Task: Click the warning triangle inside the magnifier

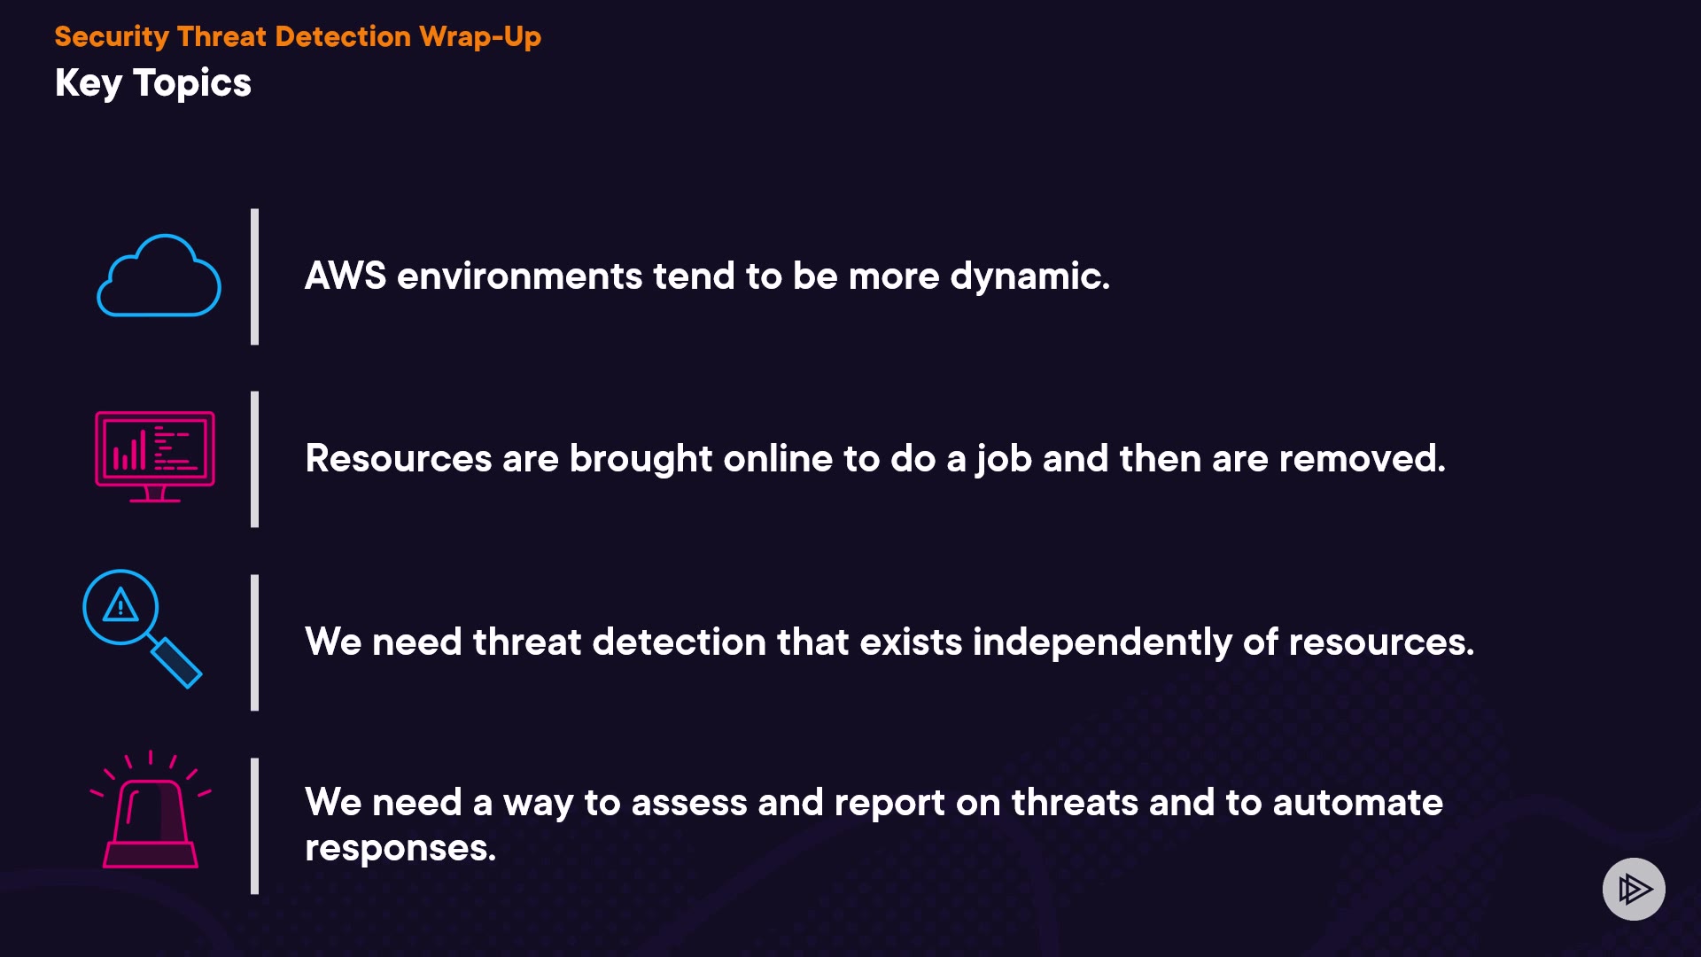Action: click(x=120, y=606)
